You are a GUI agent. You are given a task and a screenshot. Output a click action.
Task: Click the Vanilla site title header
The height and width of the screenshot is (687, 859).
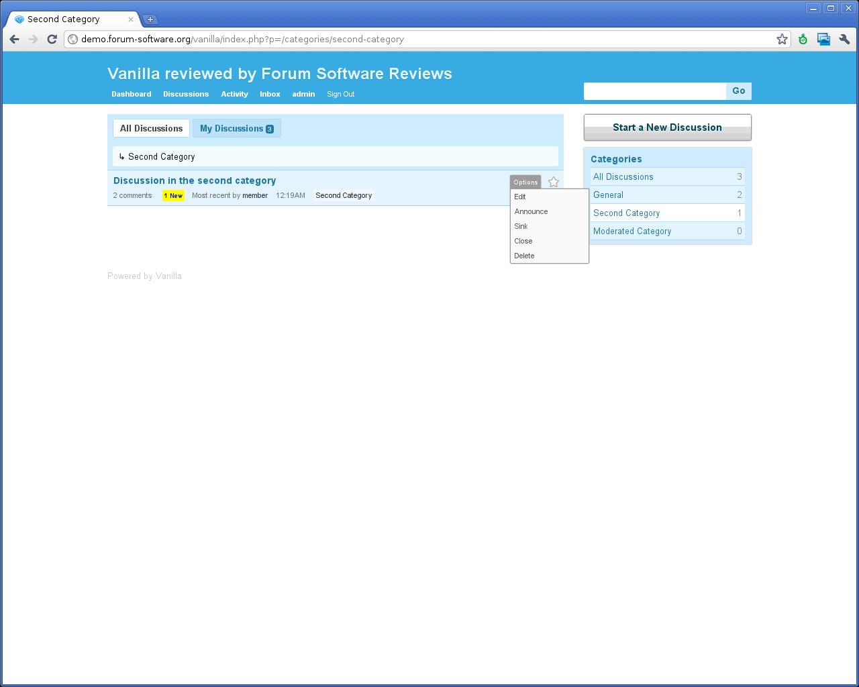[280, 74]
